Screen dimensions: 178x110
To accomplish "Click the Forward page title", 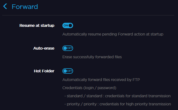I will 25,7.
